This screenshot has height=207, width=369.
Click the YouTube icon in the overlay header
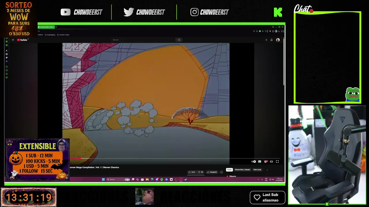[65, 12]
